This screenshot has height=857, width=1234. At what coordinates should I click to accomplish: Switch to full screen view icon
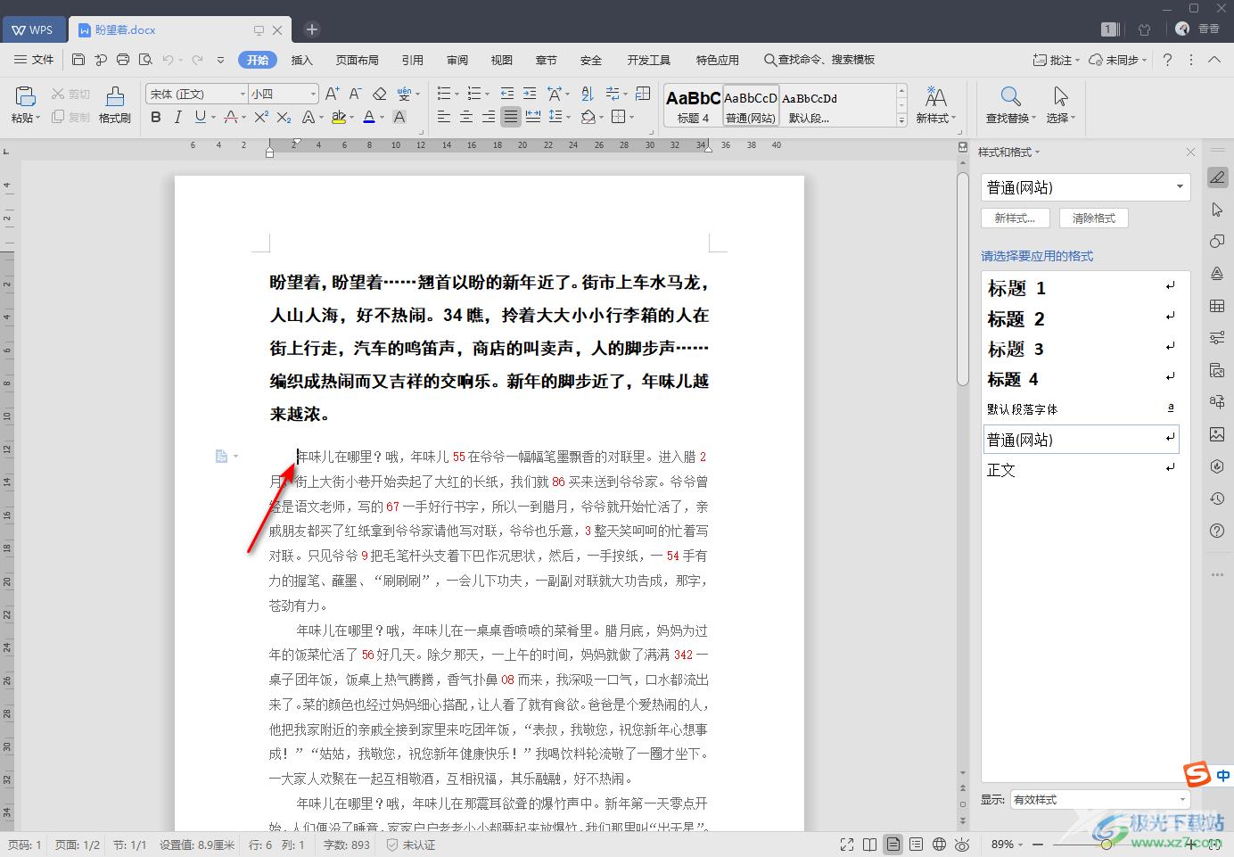(846, 844)
